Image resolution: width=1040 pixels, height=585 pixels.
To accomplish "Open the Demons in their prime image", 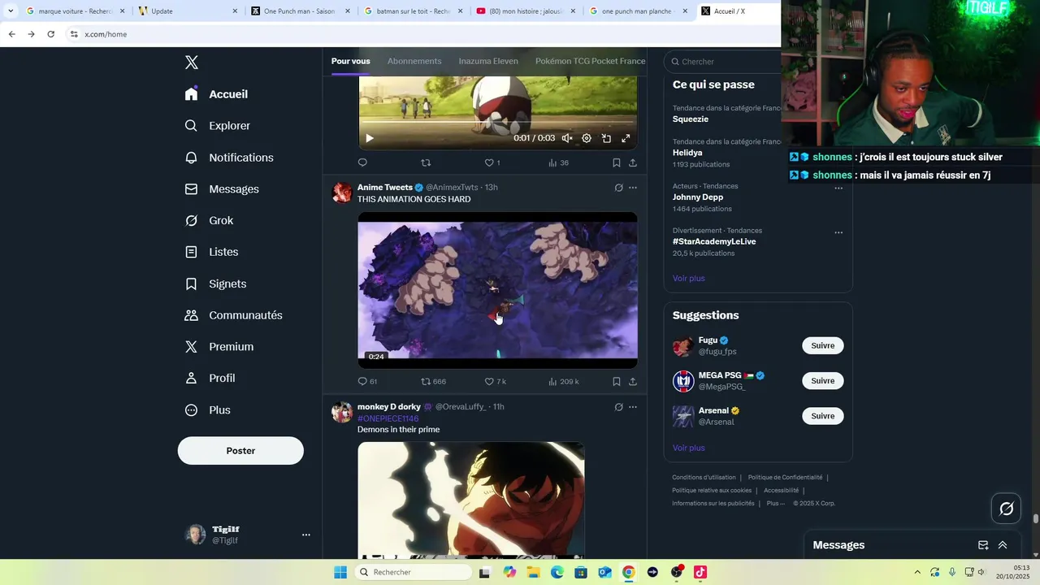I will point(471,500).
